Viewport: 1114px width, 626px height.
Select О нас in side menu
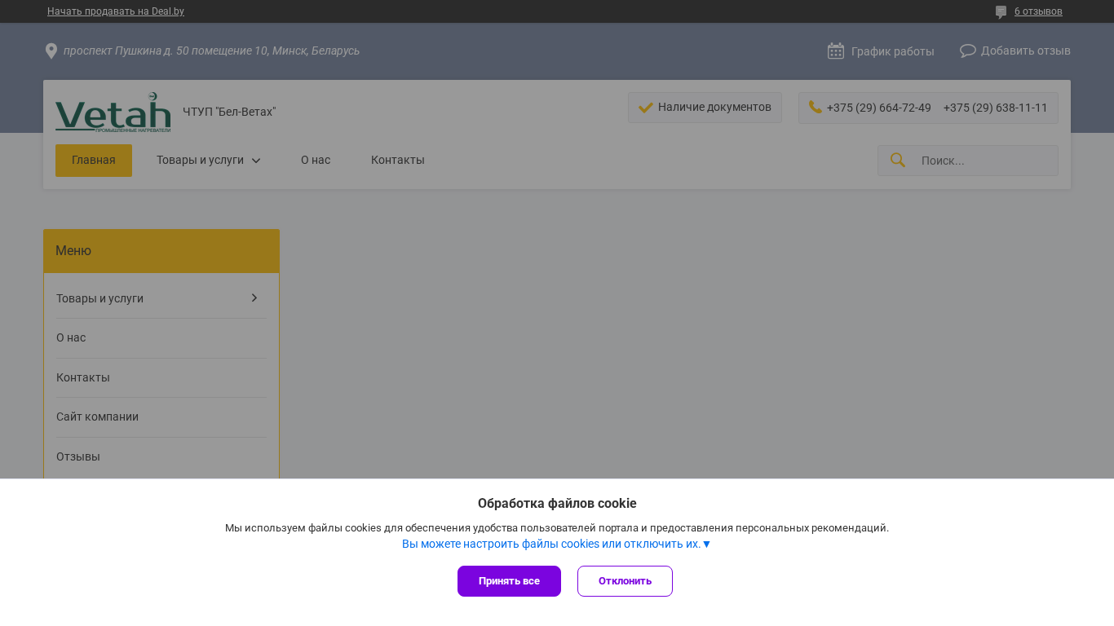click(x=71, y=337)
